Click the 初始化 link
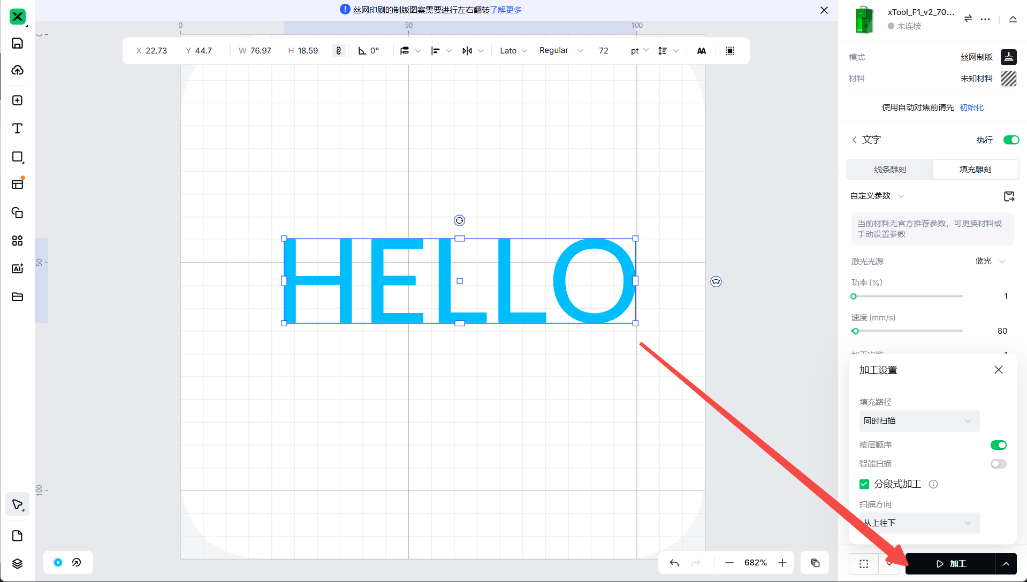Screen dimensions: 1027x582 coord(971,108)
